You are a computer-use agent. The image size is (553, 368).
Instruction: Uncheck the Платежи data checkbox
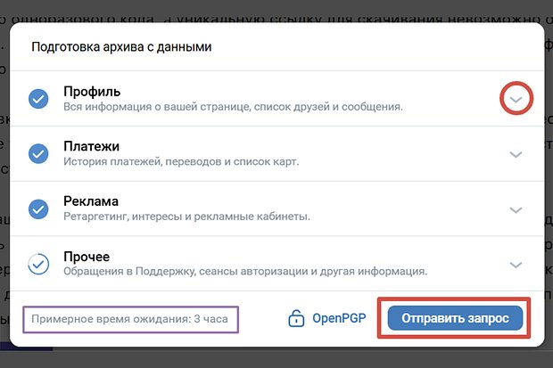pos(38,153)
